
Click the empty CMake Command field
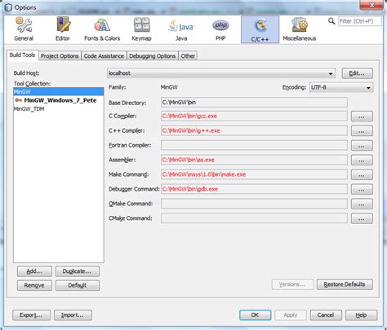tap(254, 218)
